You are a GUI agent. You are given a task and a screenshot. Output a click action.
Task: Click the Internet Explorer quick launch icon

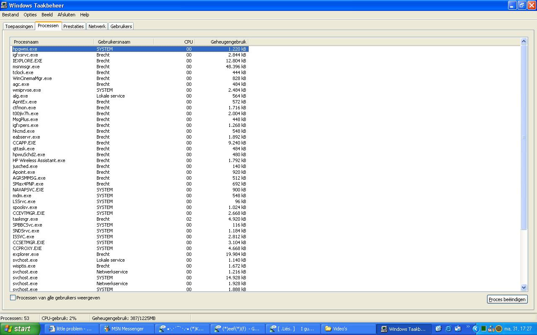tap(448, 329)
